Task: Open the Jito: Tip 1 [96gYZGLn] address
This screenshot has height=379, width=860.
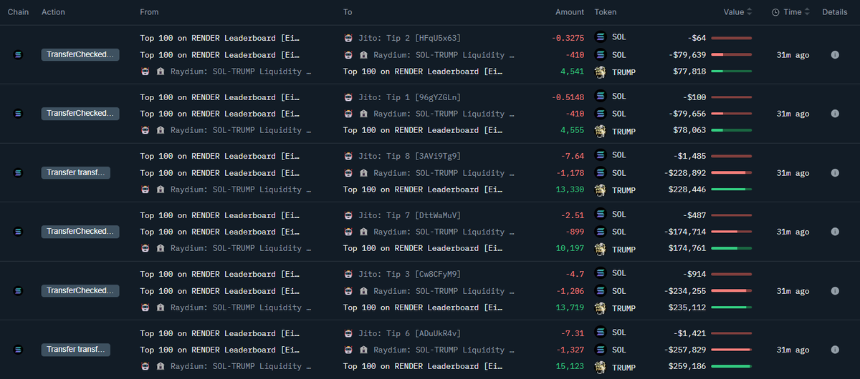Action: (x=410, y=97)
